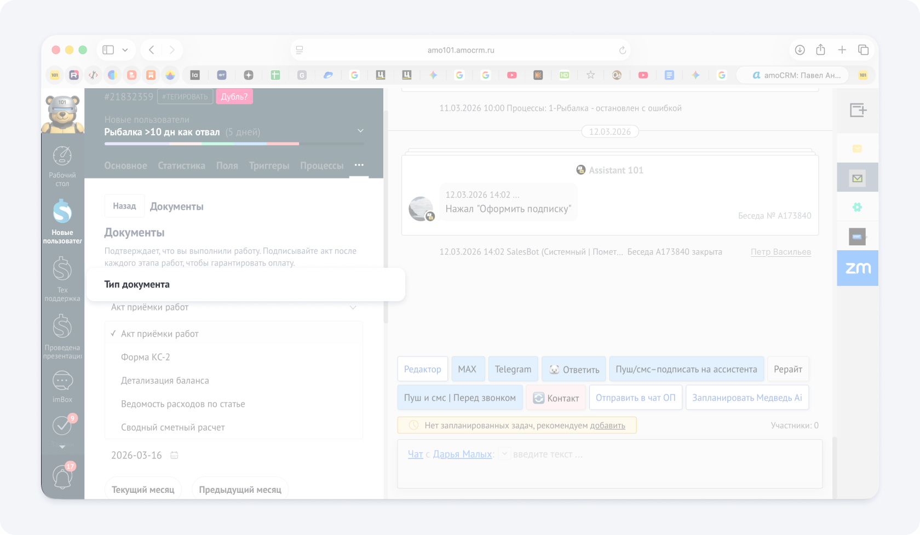
Task: Expand more sidebar items with the down arrow
Action: (62, 446)
